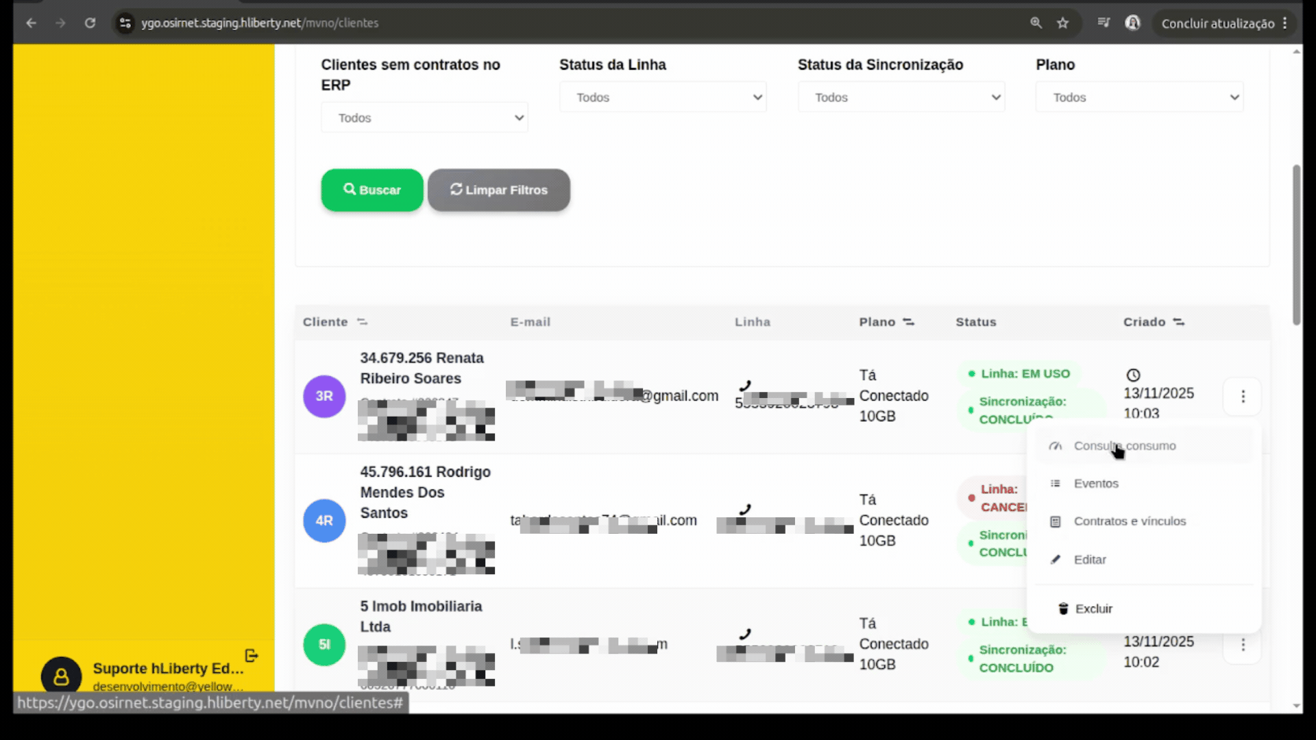Viewport: 1316px width, 740px height.
Task: Click the Suporte hLiberty user avatar icon
Action: point(61,677)
